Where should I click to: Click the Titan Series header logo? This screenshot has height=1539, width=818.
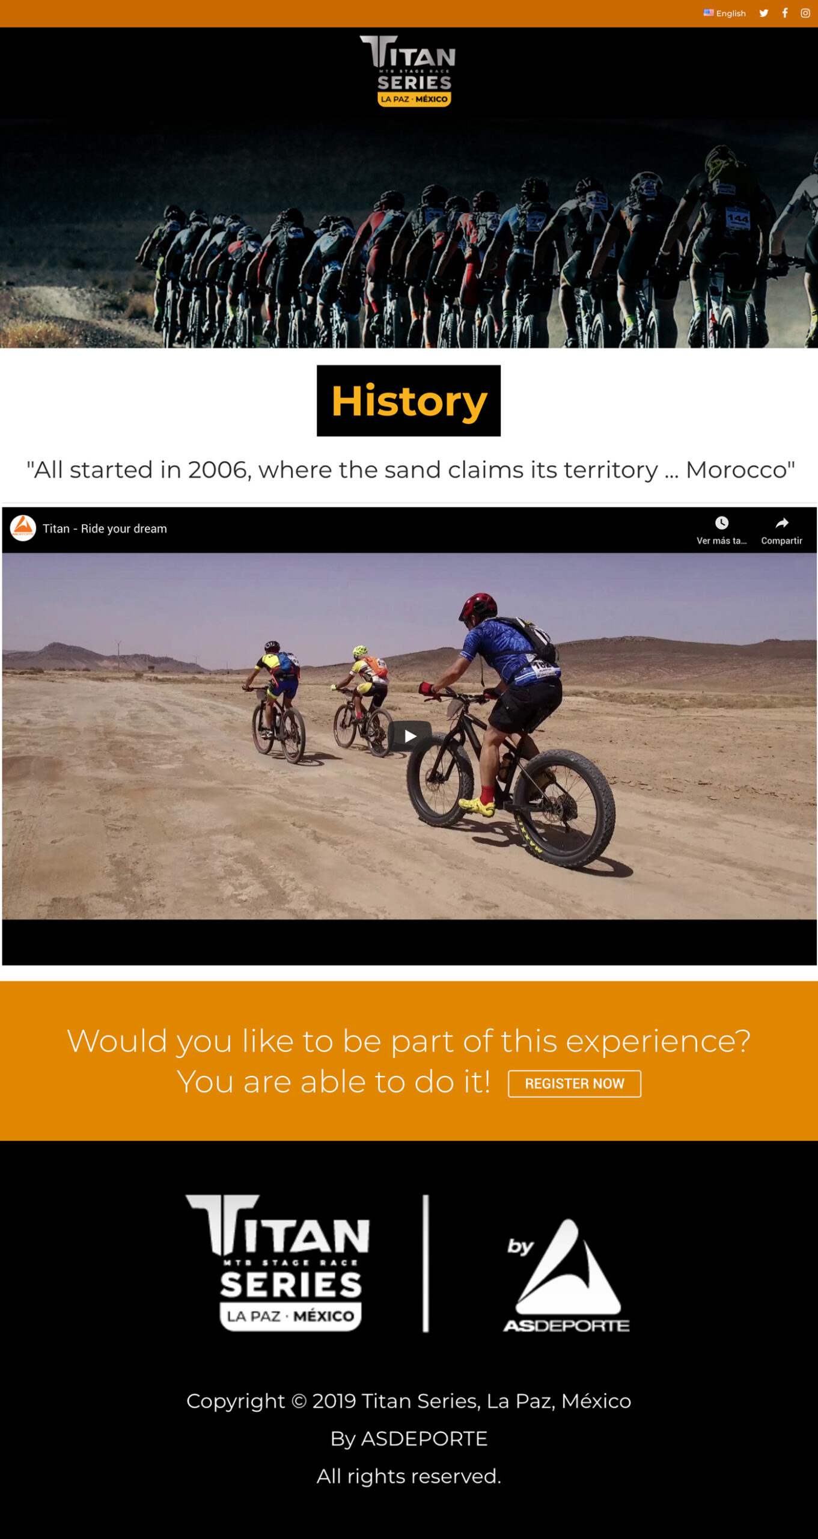pyautogui.click(x=408, y=71)
